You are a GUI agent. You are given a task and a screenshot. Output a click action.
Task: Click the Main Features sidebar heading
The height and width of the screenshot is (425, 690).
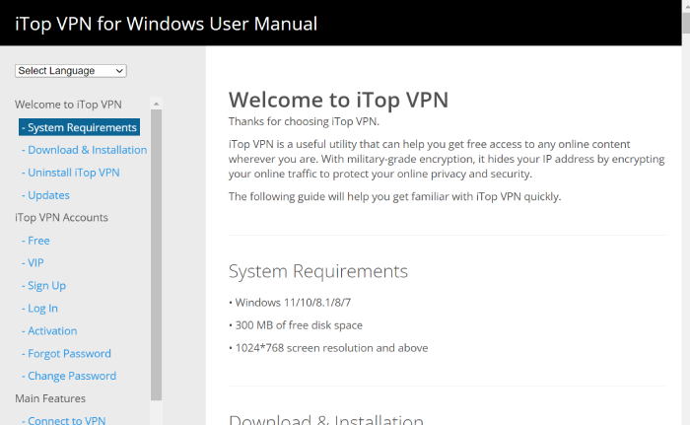(50, 398)
